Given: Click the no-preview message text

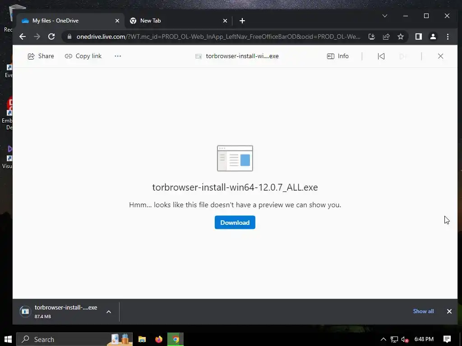Looking at the screenshot, I should tap(235, 205).
